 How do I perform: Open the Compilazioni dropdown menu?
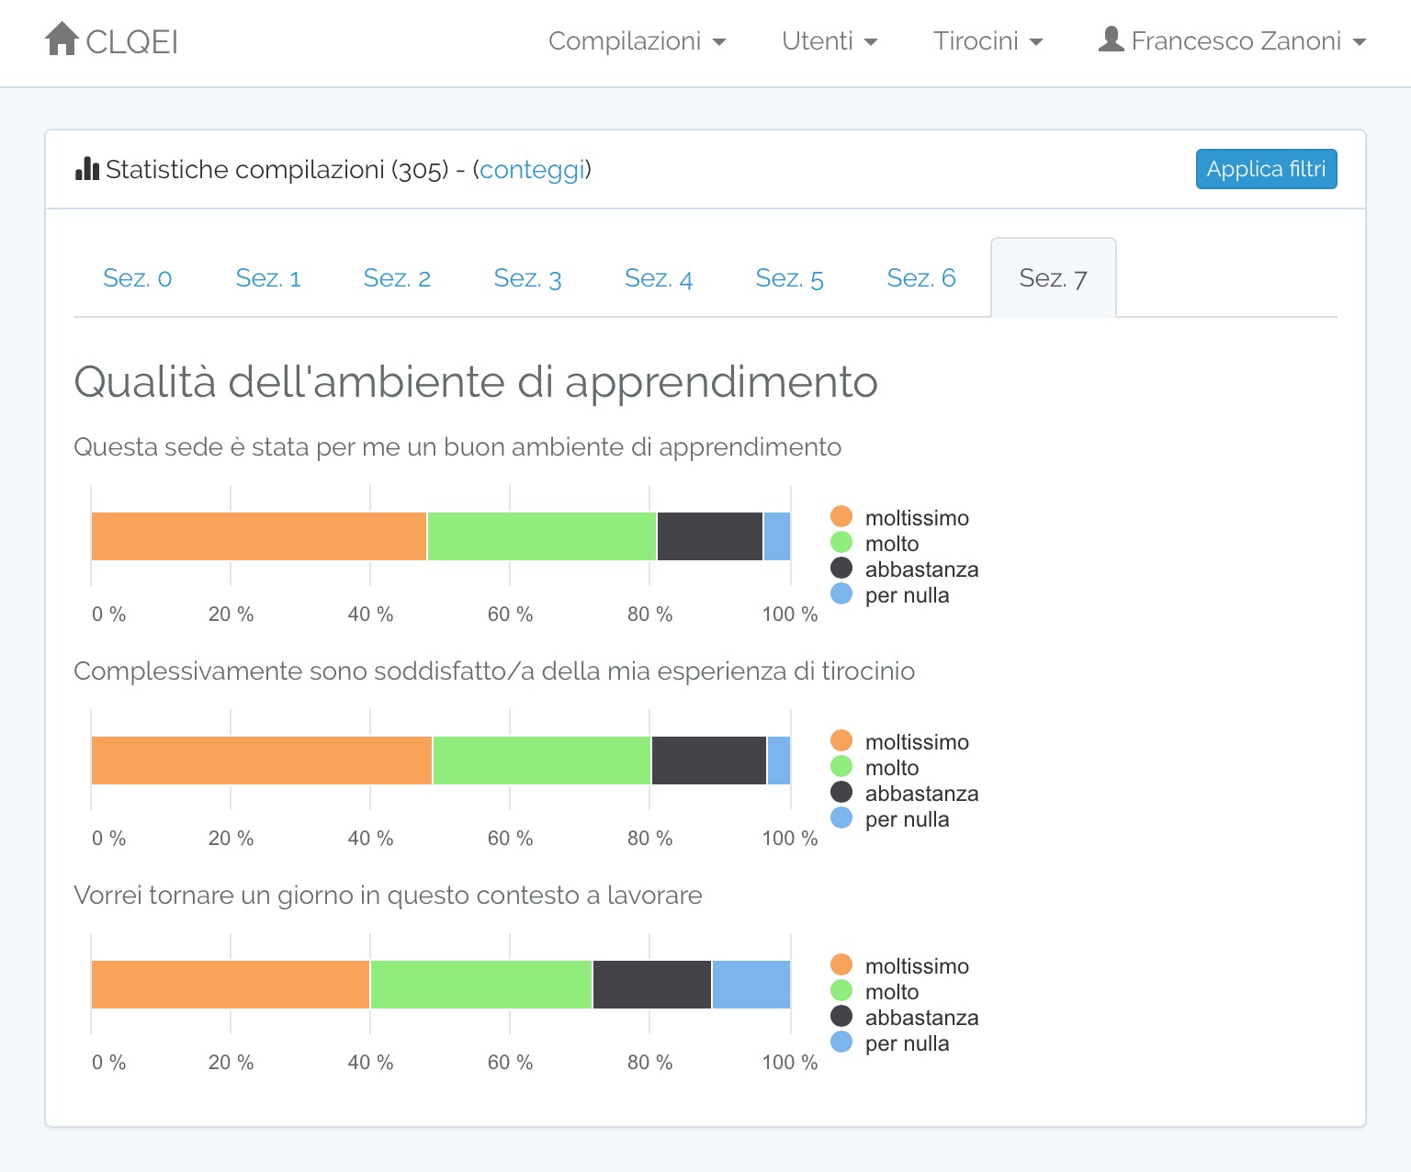point(637,41)
